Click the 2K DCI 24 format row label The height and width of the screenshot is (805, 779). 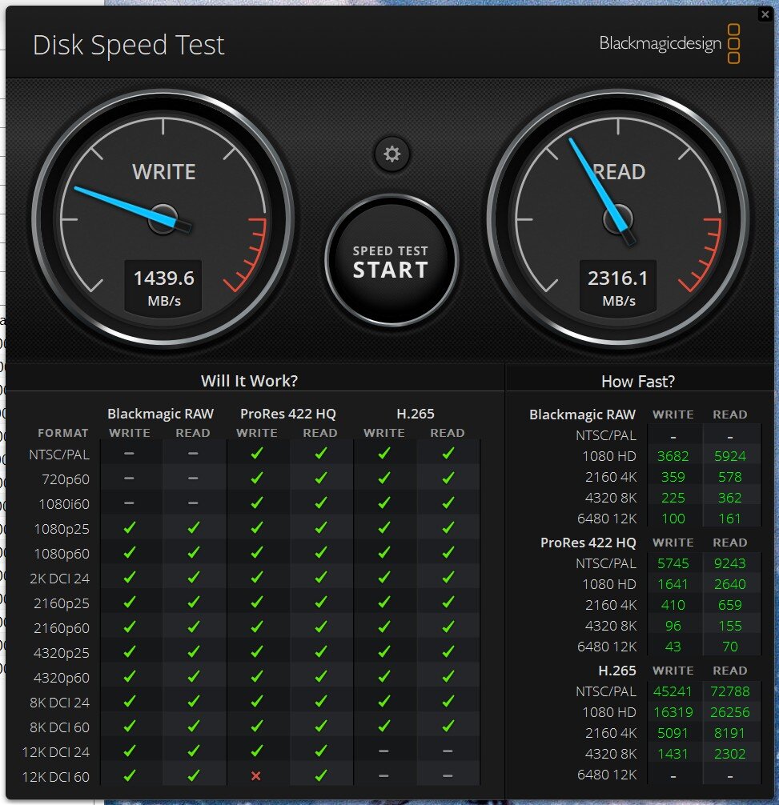59,578
